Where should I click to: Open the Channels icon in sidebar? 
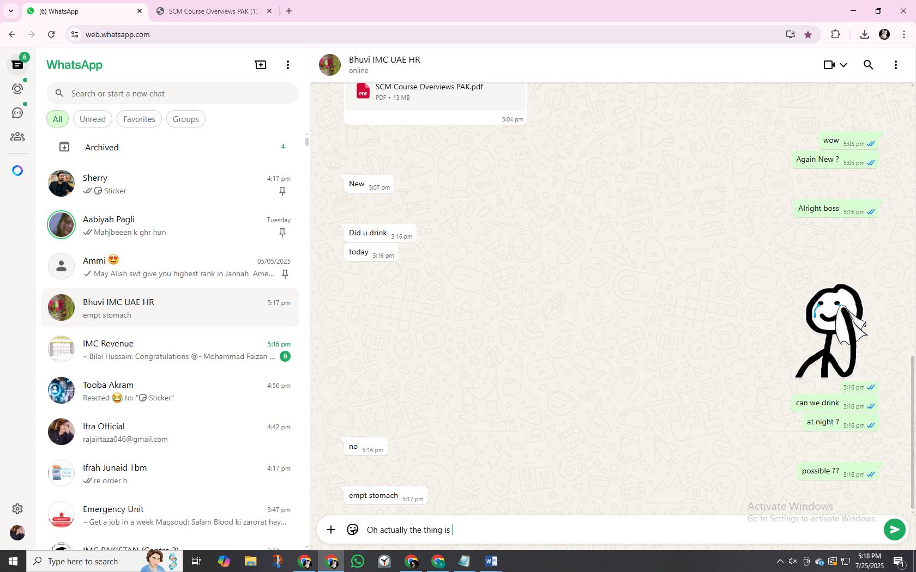tap(17, 113)
